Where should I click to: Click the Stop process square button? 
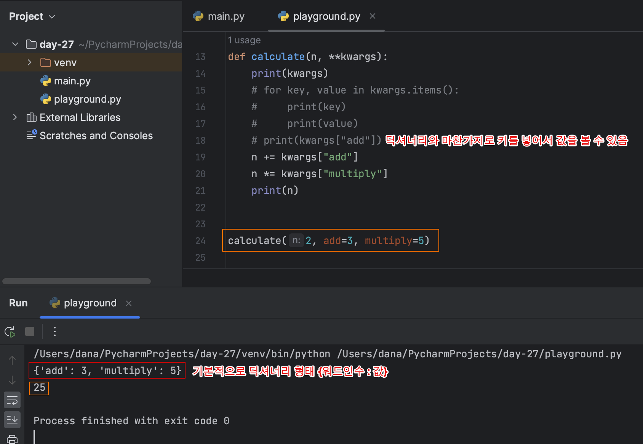pyautogui.click(x=30, y=331)
